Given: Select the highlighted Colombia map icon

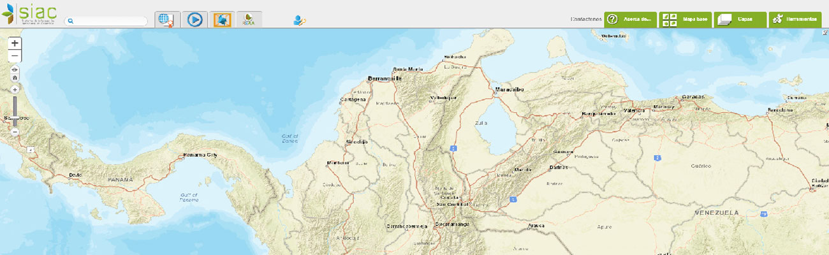Looking at the screenshot, I should (222, 19).
